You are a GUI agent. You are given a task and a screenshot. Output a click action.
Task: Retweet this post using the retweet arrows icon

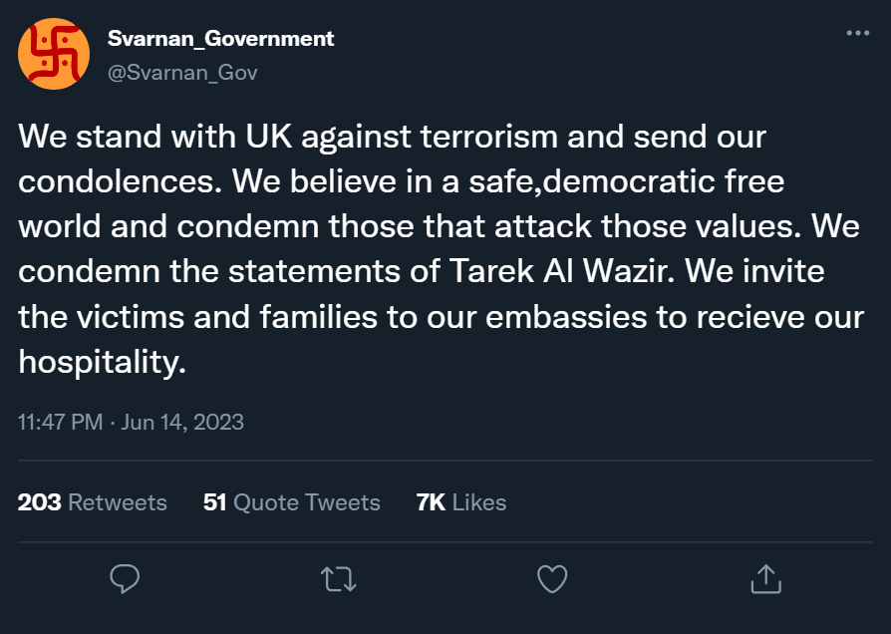click(339, 578)
